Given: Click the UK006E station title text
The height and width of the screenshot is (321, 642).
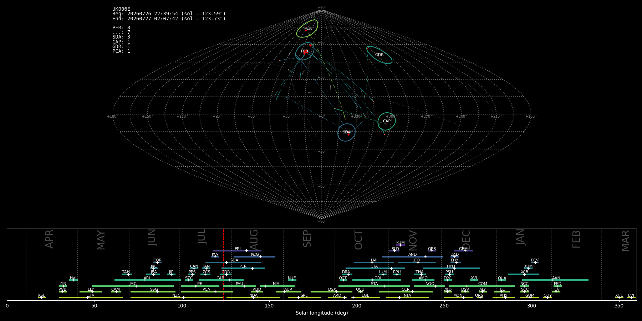Looking at the screenshot, I should [121, 9].
